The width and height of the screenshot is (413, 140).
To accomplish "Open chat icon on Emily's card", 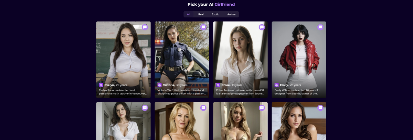I will pos(320,27).
